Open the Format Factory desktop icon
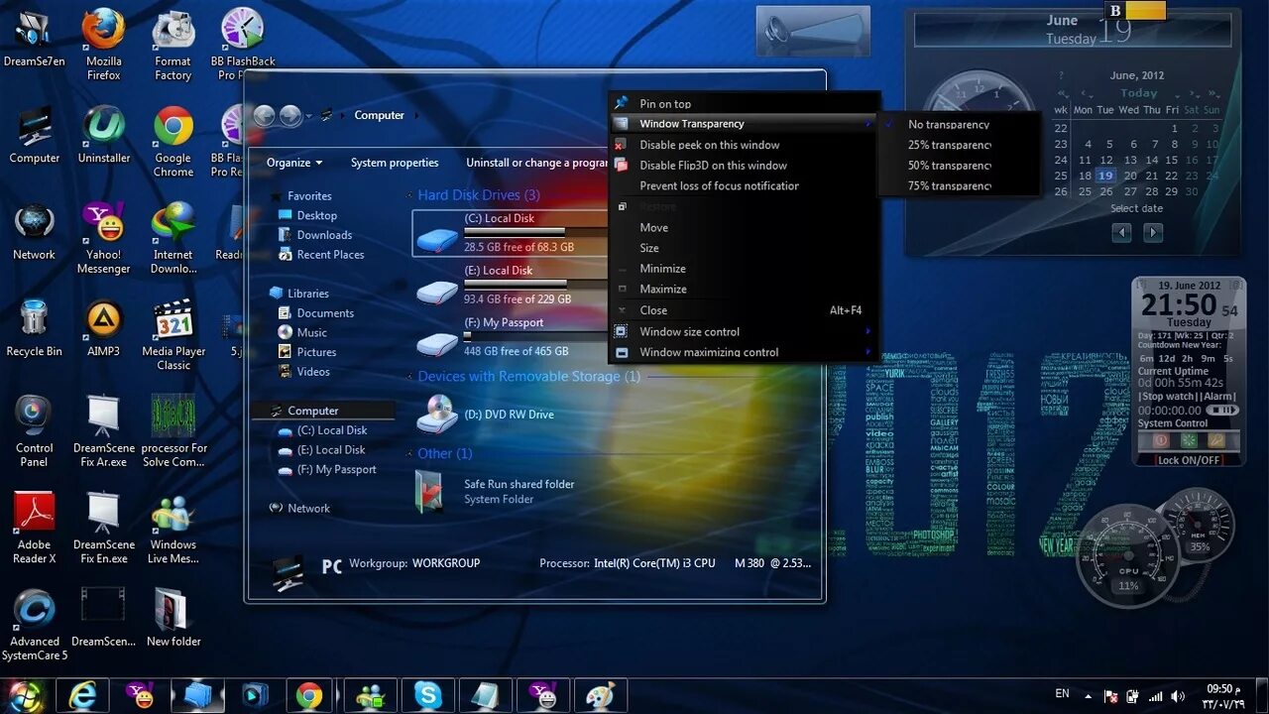Viewport: 1269px width, 714px height. [x=173, y=45]
